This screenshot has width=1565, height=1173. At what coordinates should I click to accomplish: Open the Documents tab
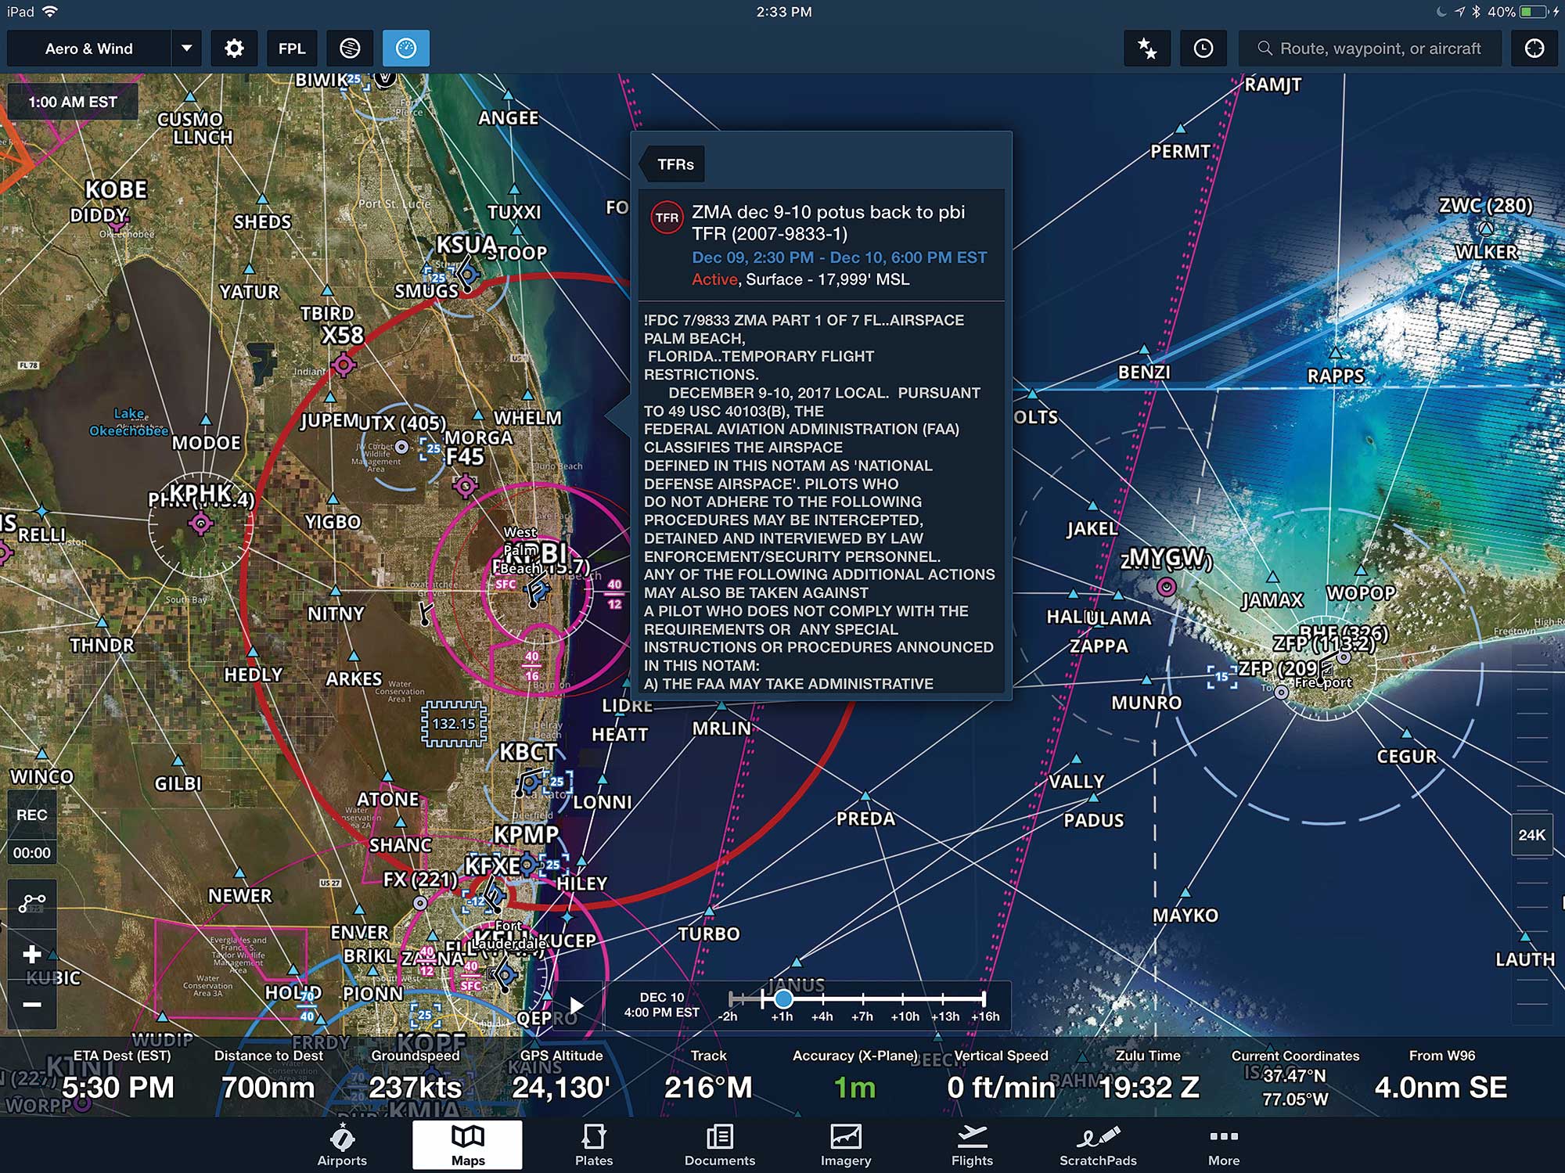(x=720, y=1146)
